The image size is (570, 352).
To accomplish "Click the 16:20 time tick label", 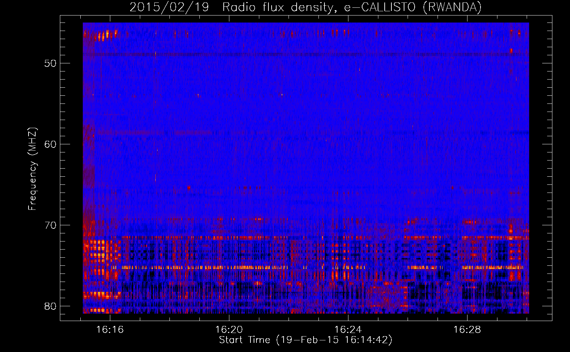I will [x=229, y=330].
